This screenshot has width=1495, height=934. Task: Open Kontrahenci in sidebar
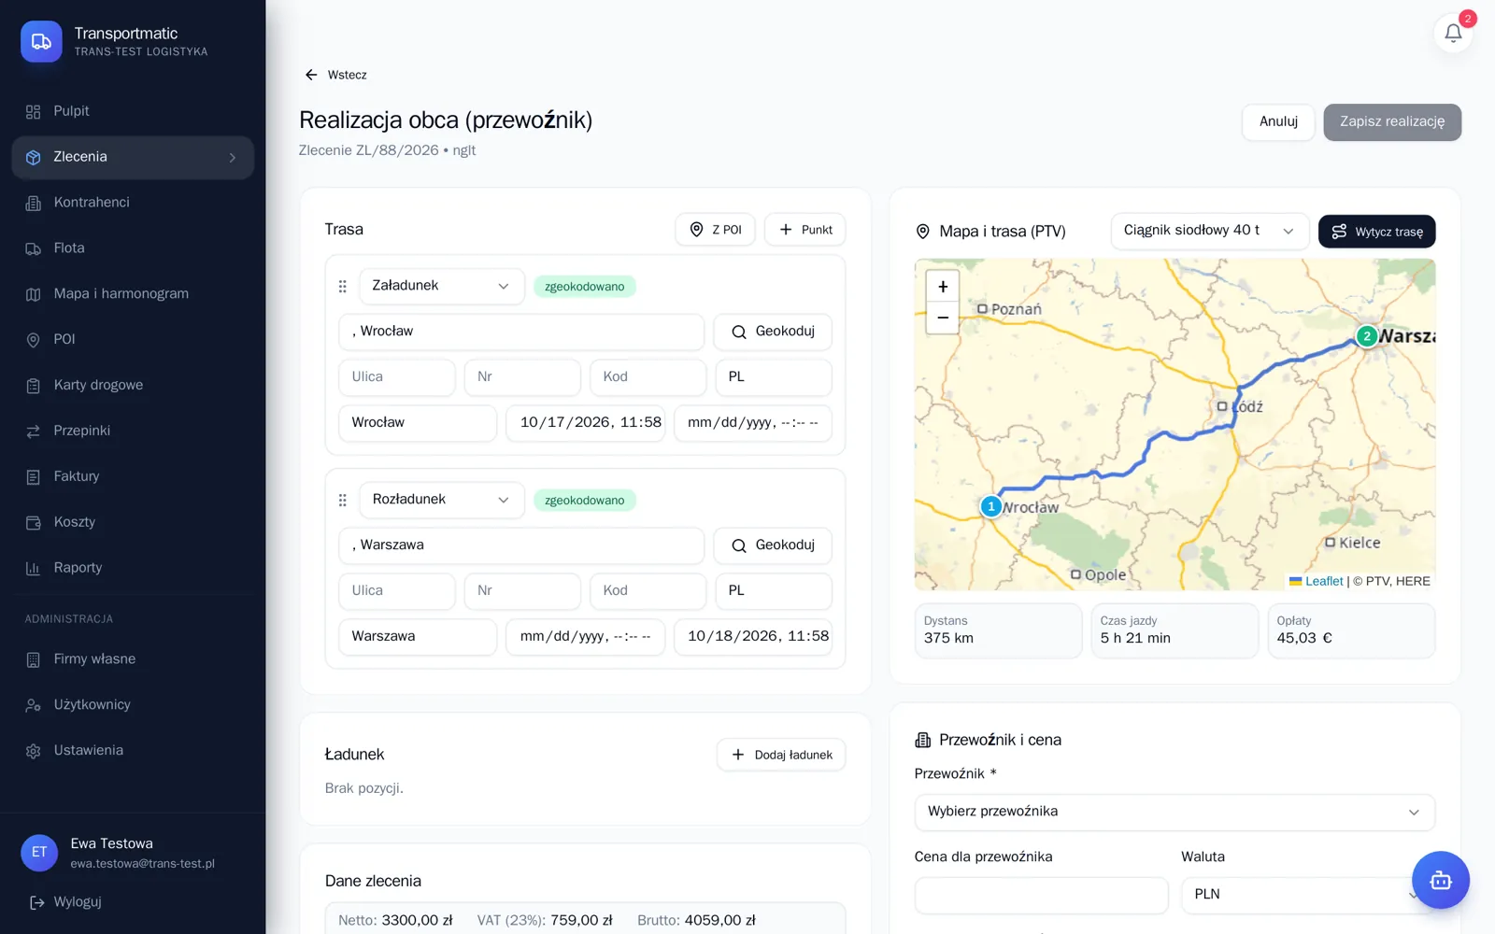coord(133,203)
